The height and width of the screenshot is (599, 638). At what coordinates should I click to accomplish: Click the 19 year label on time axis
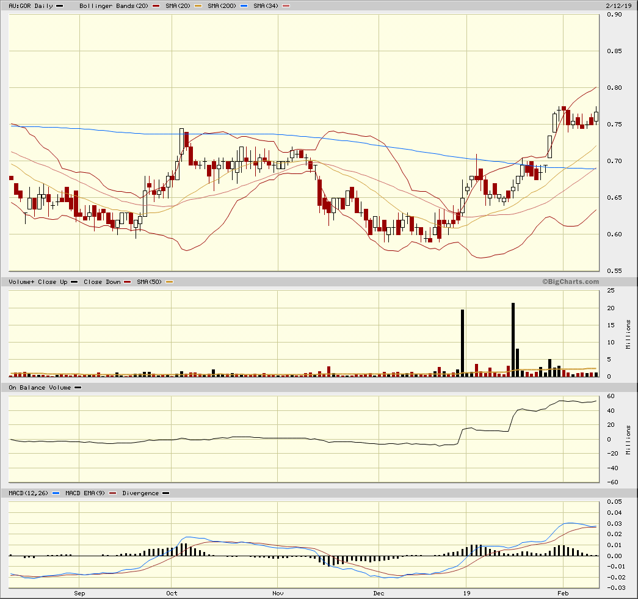[x=466, y=594]
